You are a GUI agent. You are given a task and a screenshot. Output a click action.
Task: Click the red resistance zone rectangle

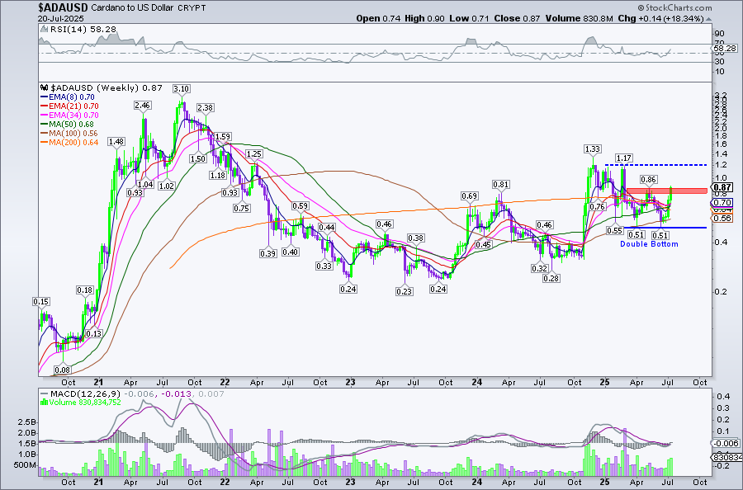tap(667, 191)
